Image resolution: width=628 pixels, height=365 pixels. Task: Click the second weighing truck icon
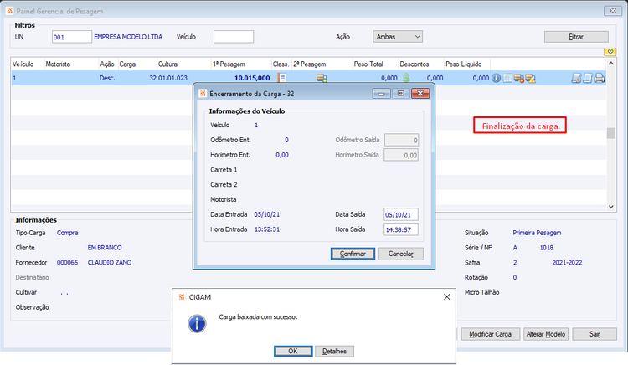pyautogui.click(x=322, y=78)
